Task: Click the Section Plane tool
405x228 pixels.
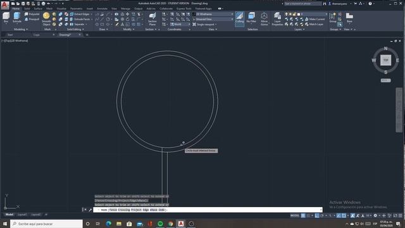Action: point(153,19)
